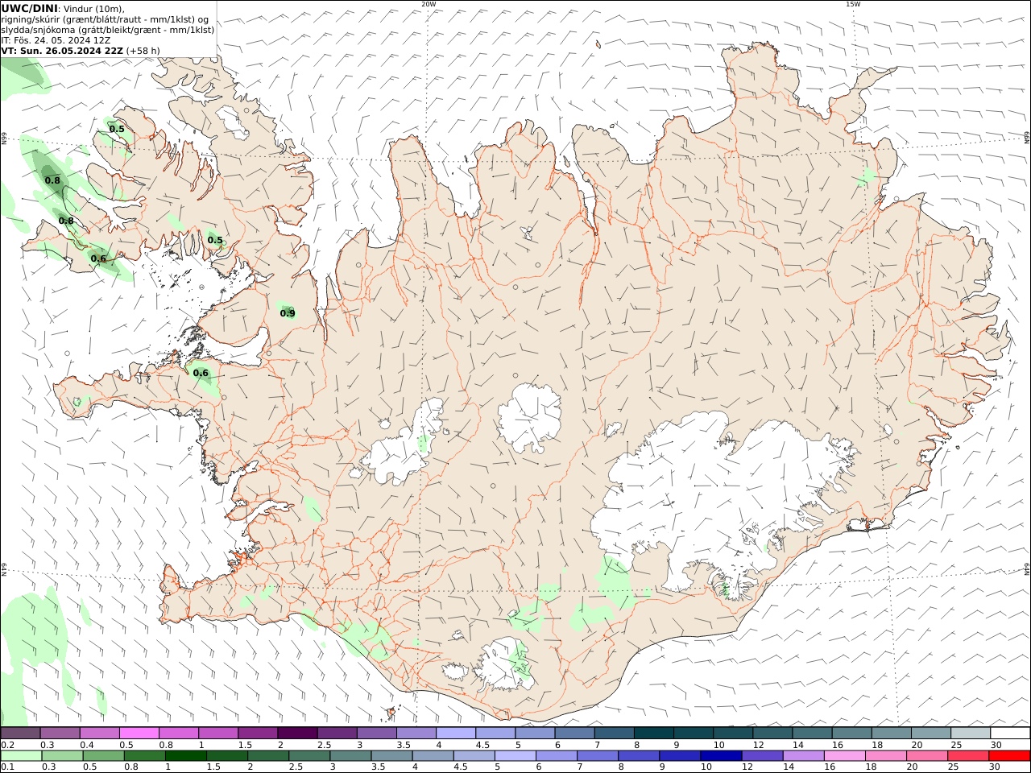Click the hot pink rain-scale swatch at 20
Viewport: 1031px width, 773px height.
click(x=926, y=756)
